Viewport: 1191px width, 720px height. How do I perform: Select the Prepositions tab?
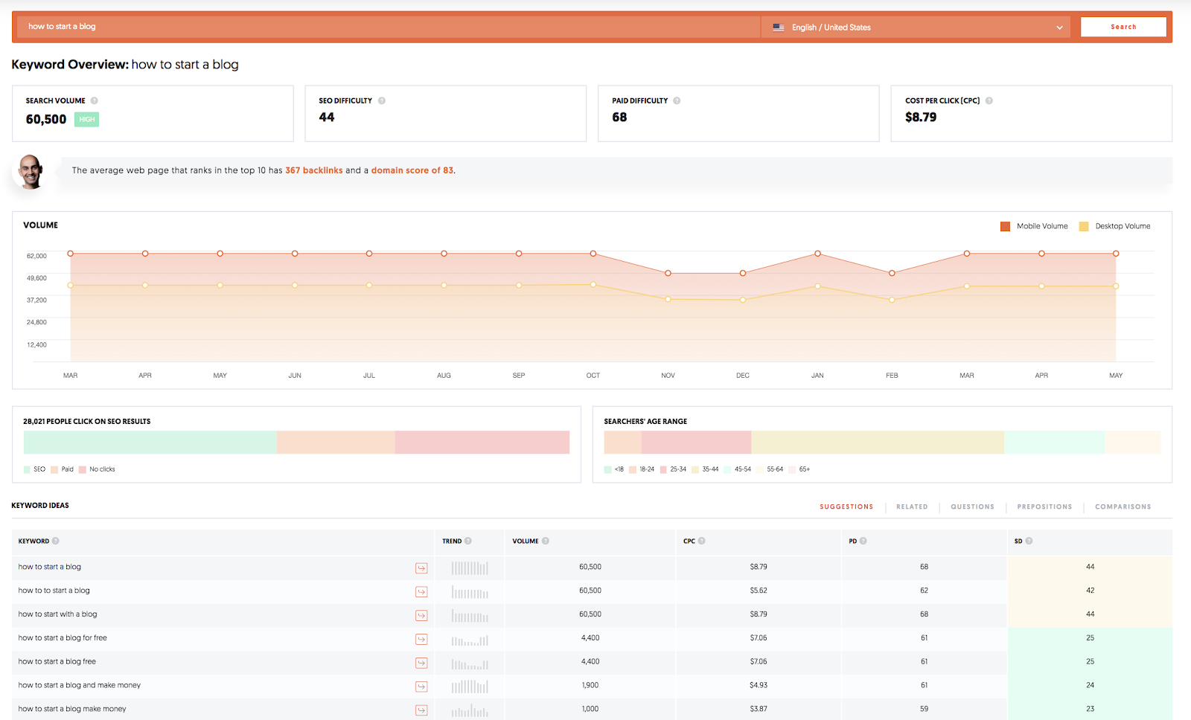click(x=1044, y=507)
